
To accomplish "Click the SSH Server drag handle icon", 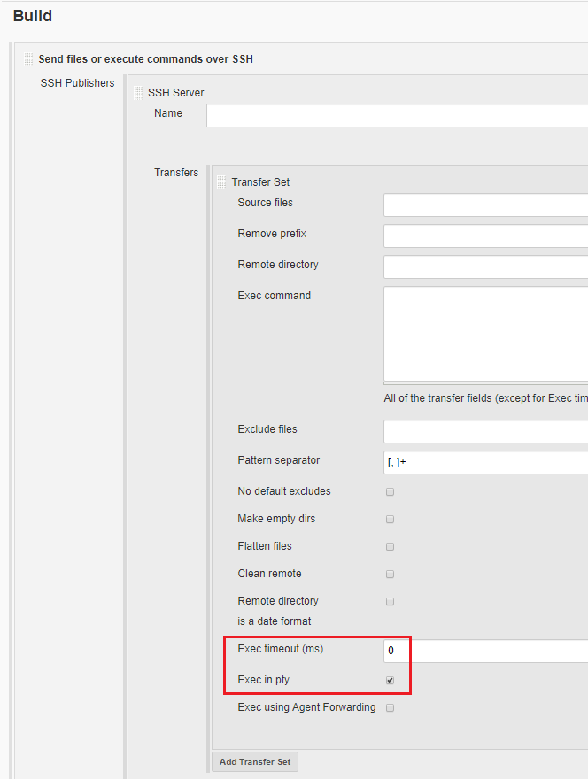I will [x=138, y=93].
